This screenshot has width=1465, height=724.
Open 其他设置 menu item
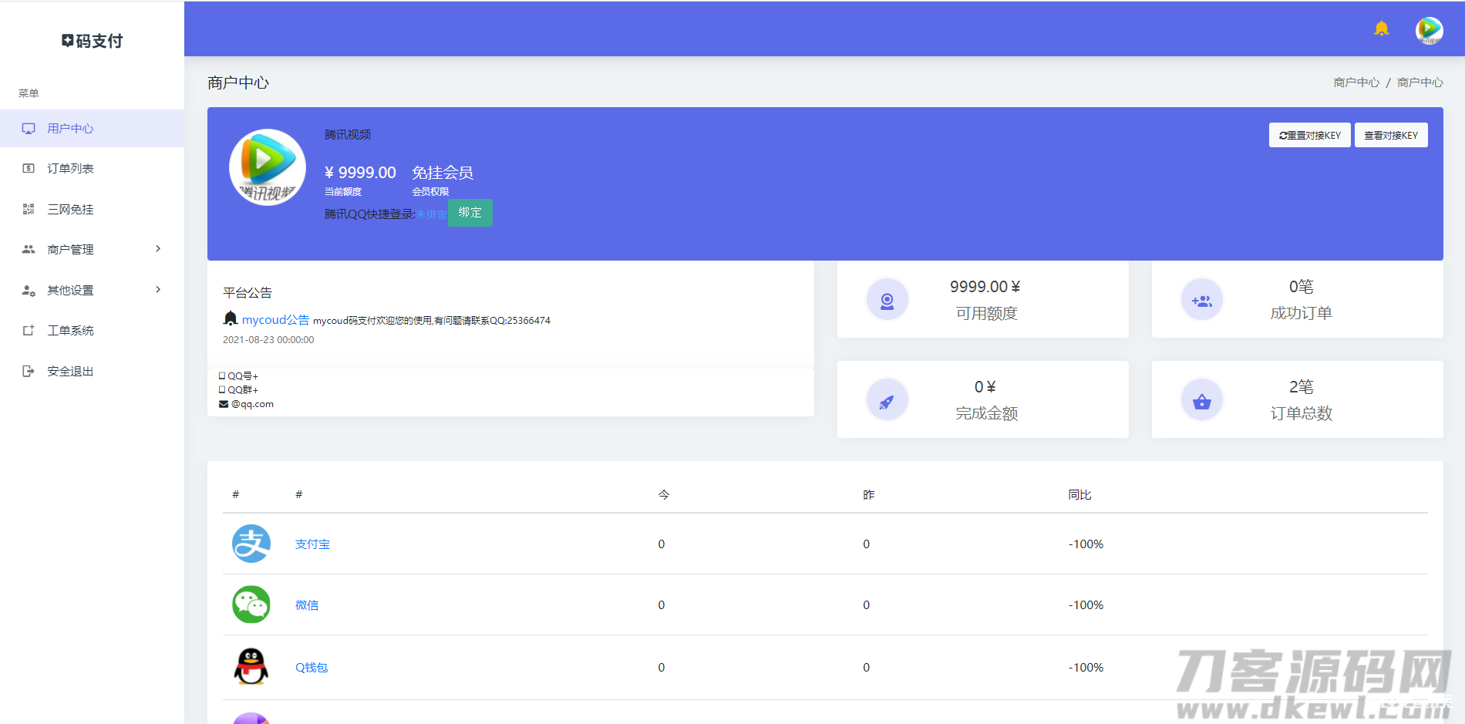(x=92, y=290)
